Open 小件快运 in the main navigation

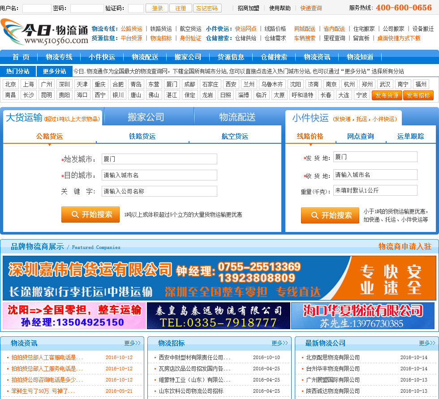click(x=102, y=57)
